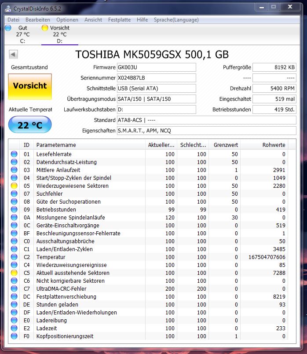
Task: Select the Wiederzugewiesene Sektoren parameter name
Action: click(x=73, y=186)
